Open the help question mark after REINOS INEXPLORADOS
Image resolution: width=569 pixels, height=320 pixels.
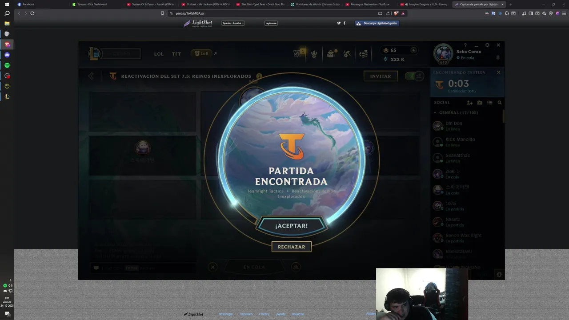coord(259,76)
